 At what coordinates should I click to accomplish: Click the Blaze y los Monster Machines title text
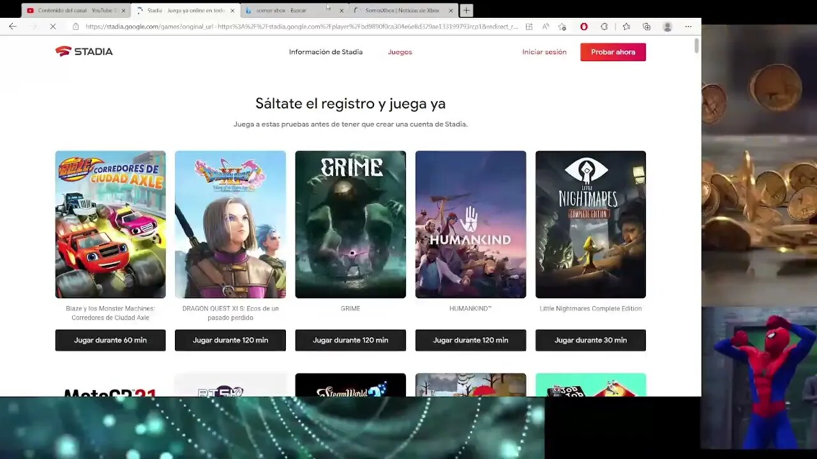[110, 313]
